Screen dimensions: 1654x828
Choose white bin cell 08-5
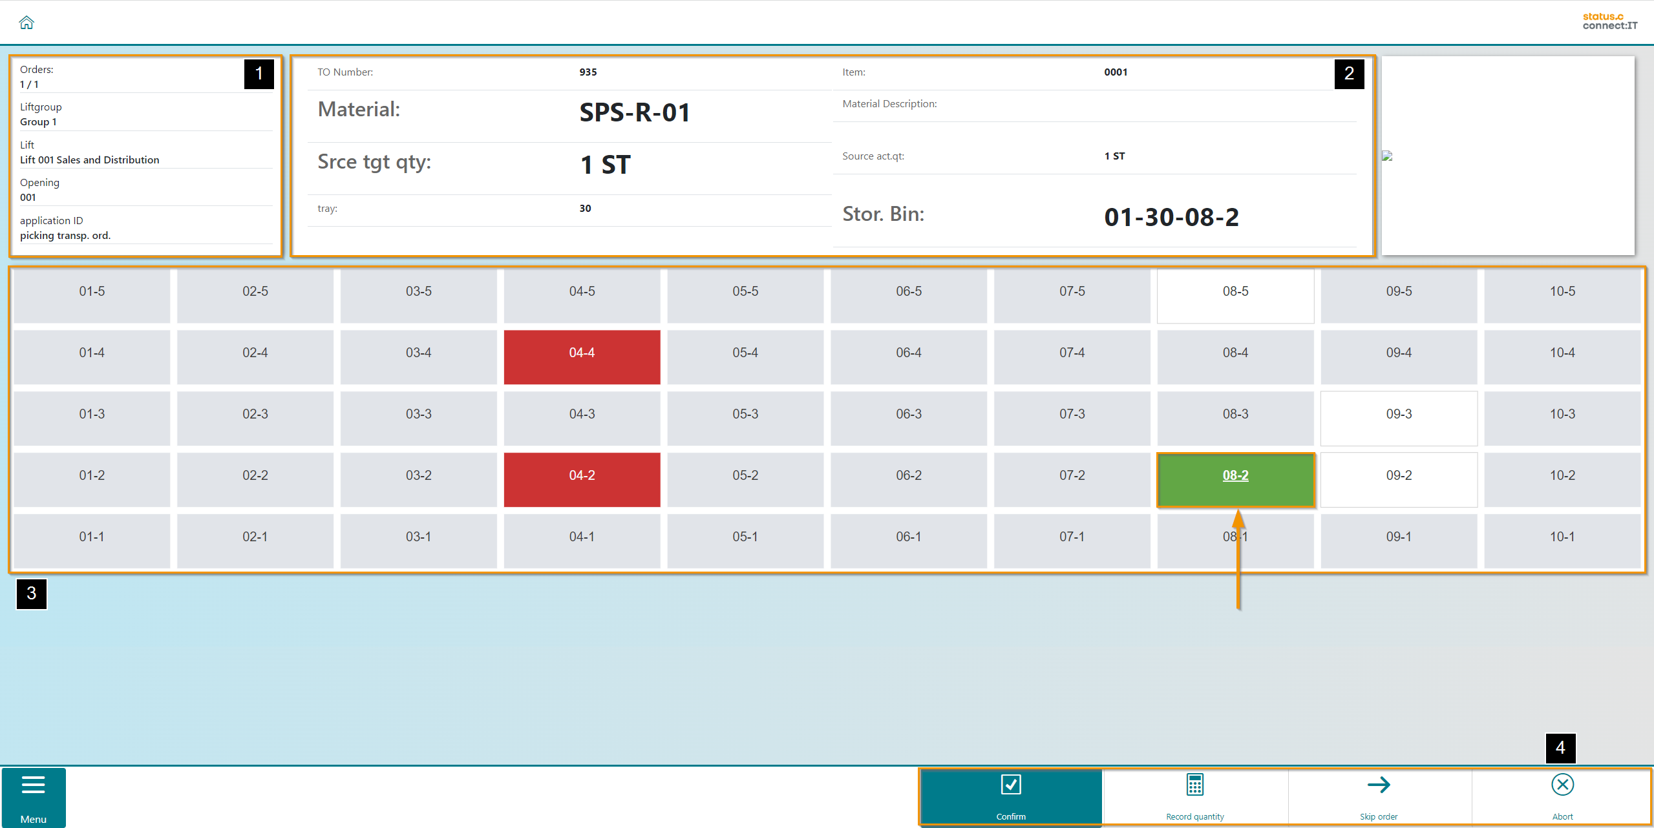pos(1235,295)
